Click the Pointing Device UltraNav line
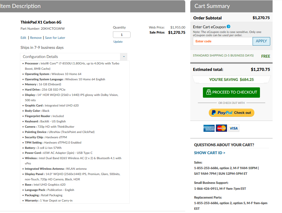The image size is (282, 213). [x=60, y=132]
